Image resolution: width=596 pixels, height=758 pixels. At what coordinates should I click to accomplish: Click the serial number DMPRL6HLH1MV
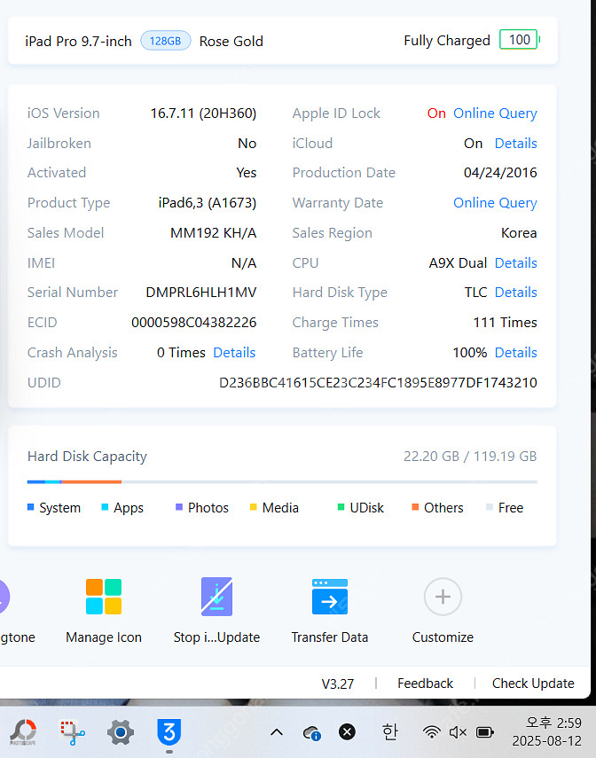pos(201,293)
